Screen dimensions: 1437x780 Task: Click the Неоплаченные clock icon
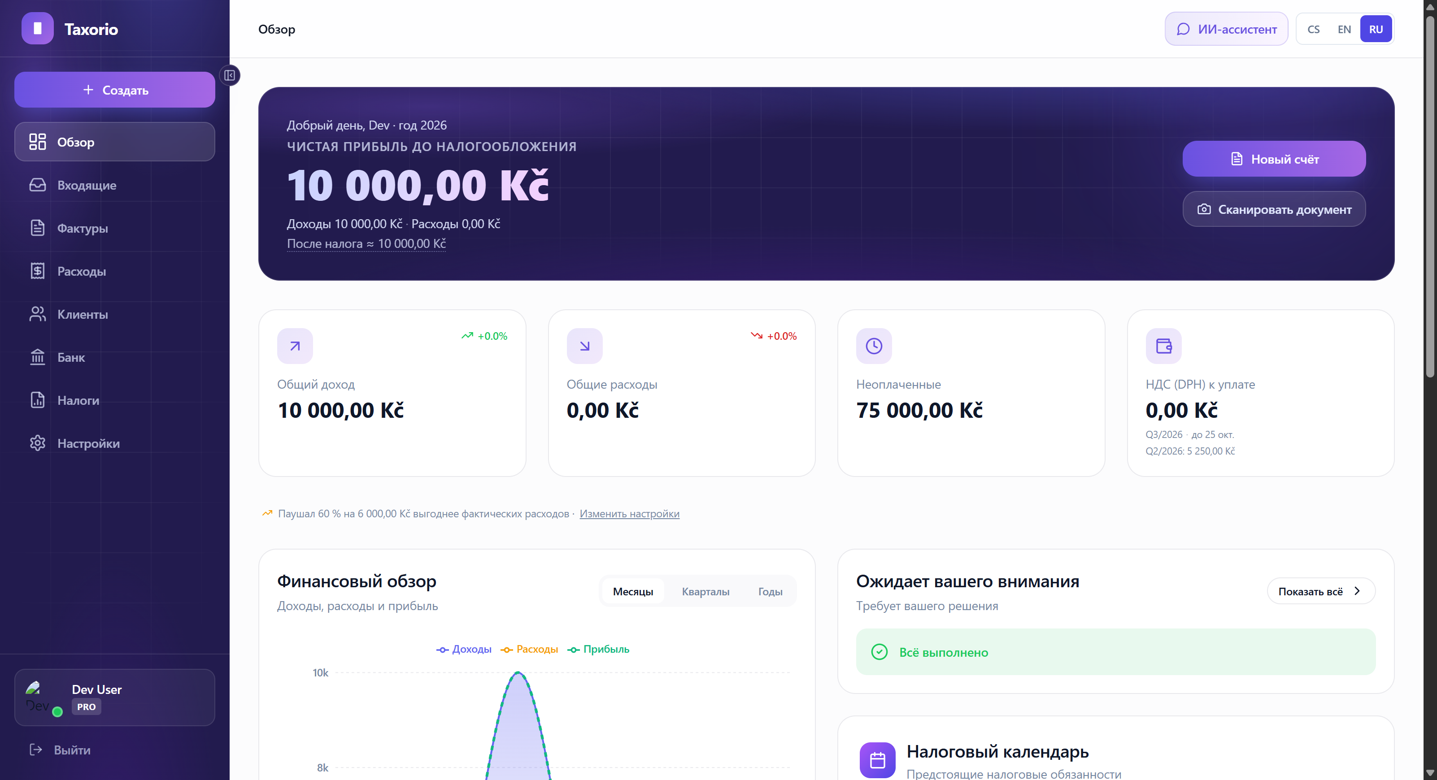click(874, 346)
